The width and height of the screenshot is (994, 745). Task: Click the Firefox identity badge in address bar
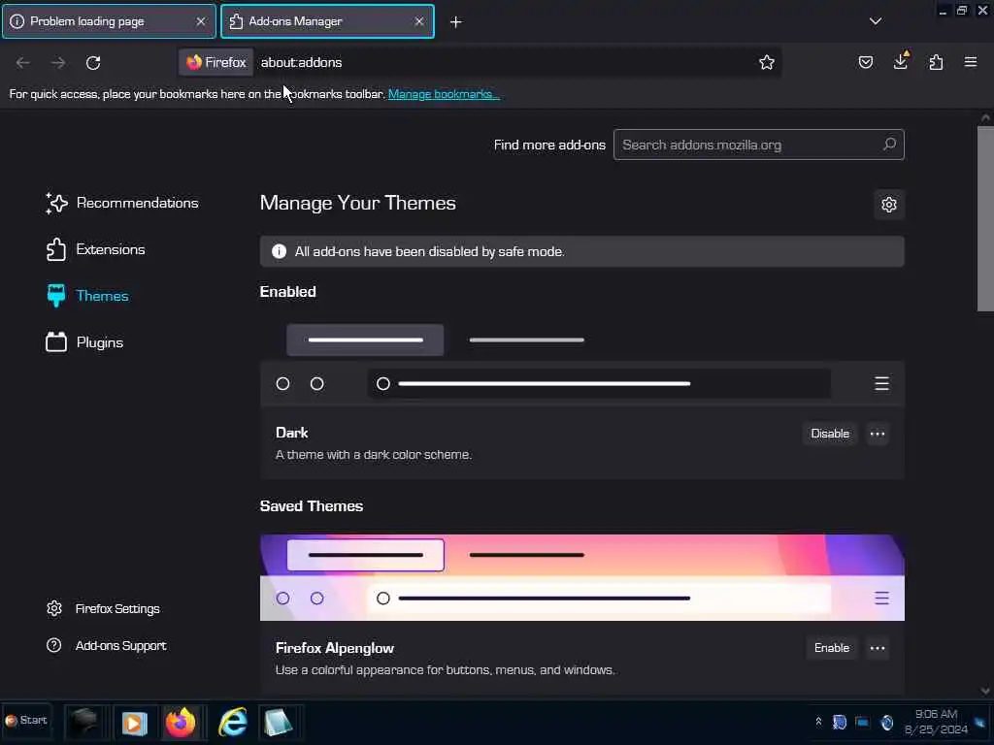[x=215, y=62]
